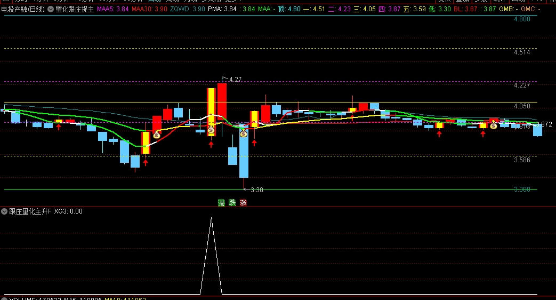Click the last red arrow on the right

point(482,133)
